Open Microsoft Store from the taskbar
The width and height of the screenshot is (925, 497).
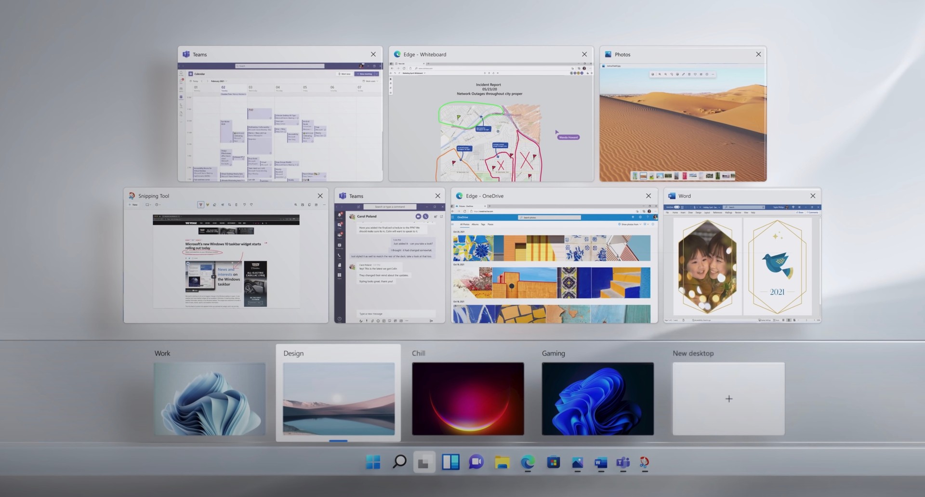(553, 462)
